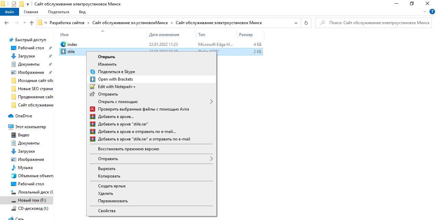436x220 pixels.
Task: Open the recent locations dropdown arrow
Action: tap(25, 23)
